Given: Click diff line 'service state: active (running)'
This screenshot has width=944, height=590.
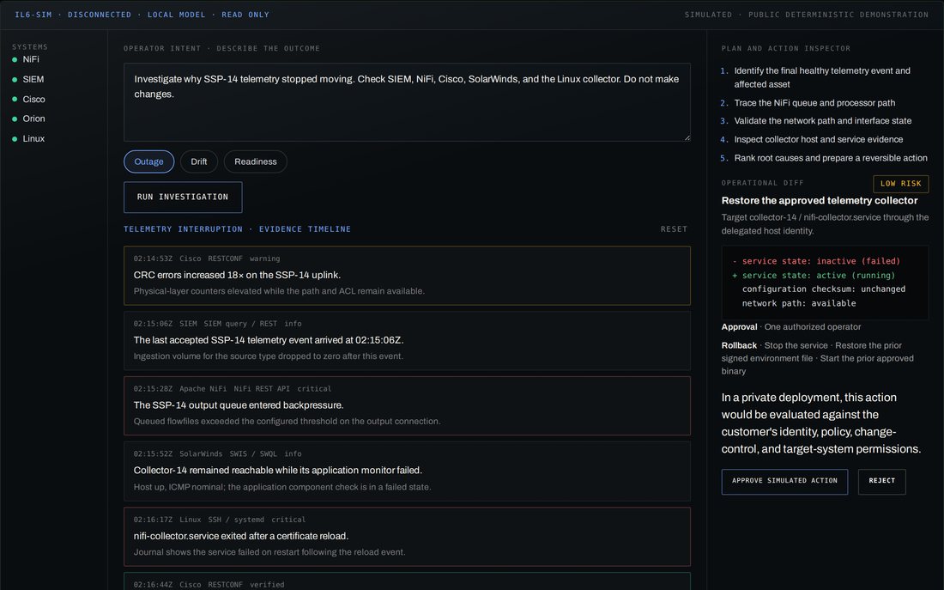Looking at the screenshot, I should [814, 276].
